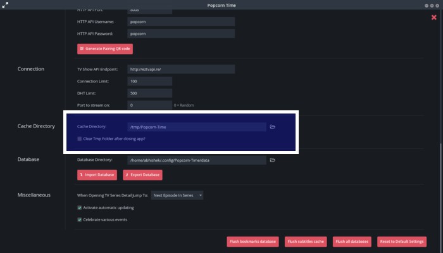The image size is (443, 253).
Task: Click the Cache Directory section heading
Action: (x=36, y=126)
